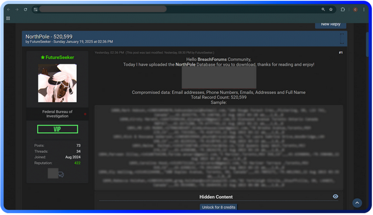Open the post number #1 permalink
This screenshot has height=215, width=373.
(x=340, y=53)
